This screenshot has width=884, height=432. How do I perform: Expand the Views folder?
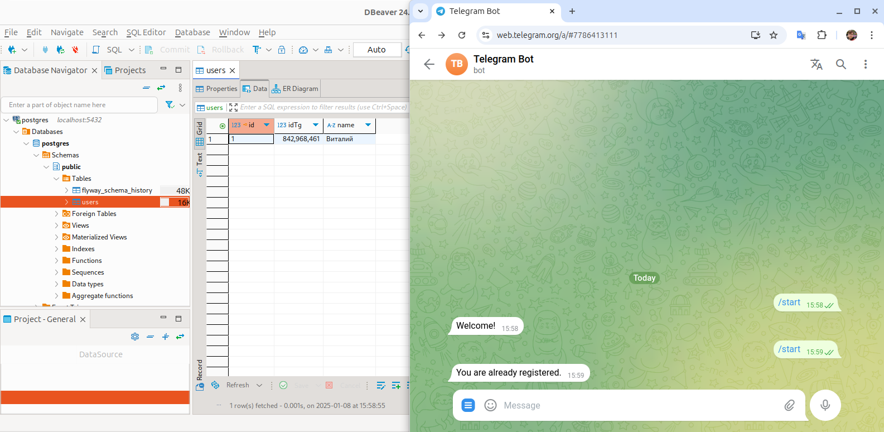tap(56, 225)
